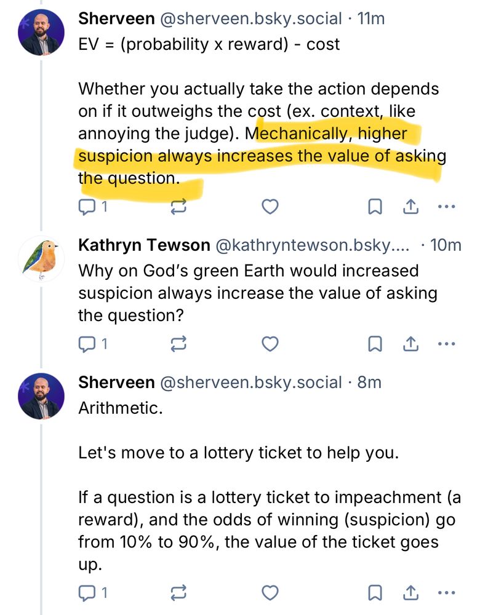Reply to Kathryn Tewson's question
Image resolution: width=480 pixels, height=615 pixels.
coord(87,344)
